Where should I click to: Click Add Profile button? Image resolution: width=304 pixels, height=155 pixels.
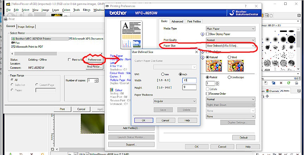[x=131, y=128]
